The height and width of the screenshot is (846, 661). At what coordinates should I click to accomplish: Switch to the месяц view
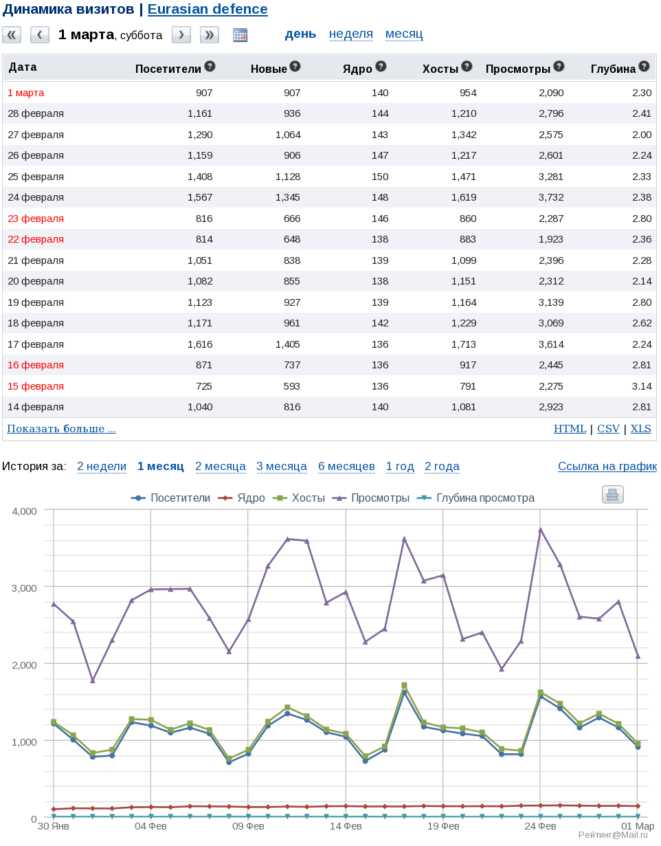tap(404, 34)
